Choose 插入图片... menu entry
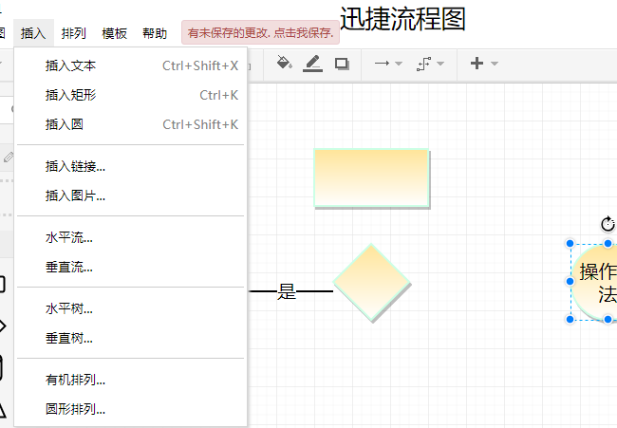 coord(131,195)
